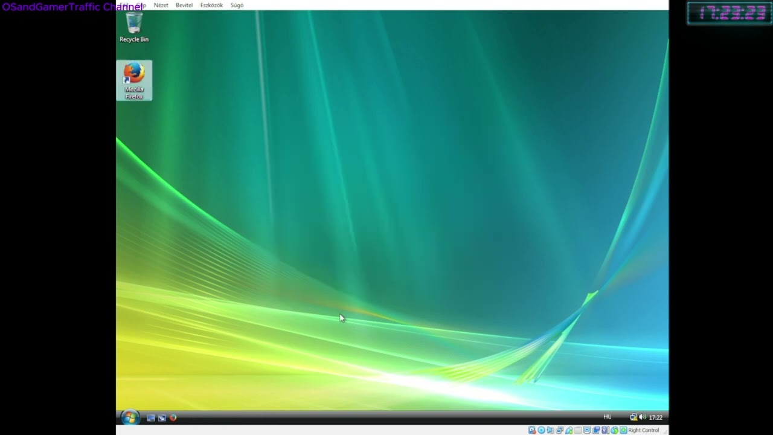Click the audio status icon in VirtualBox
The width and height of the screenshot is (773, 435).
(x=550, y=430)
